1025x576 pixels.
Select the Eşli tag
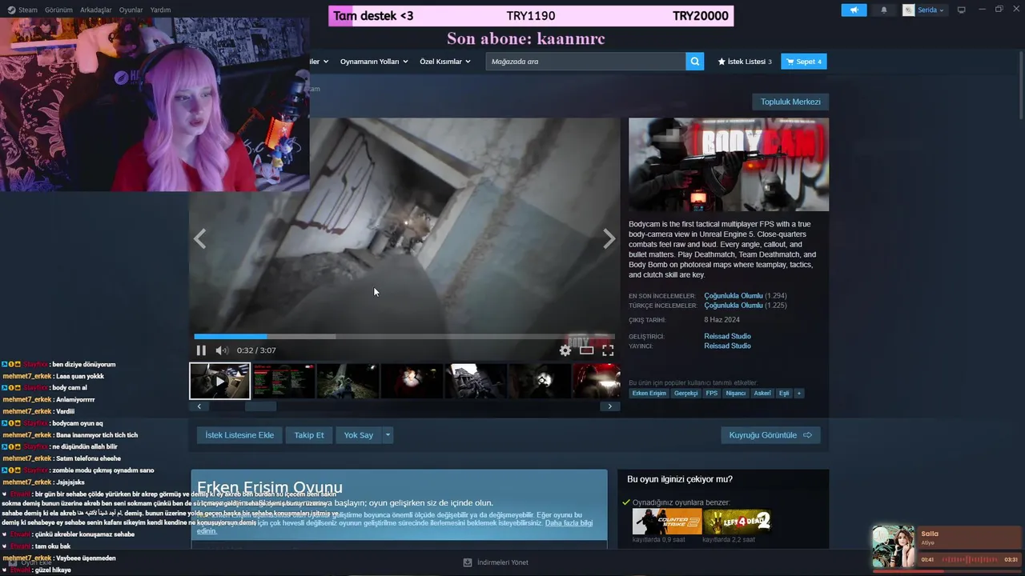pos(784,393)
